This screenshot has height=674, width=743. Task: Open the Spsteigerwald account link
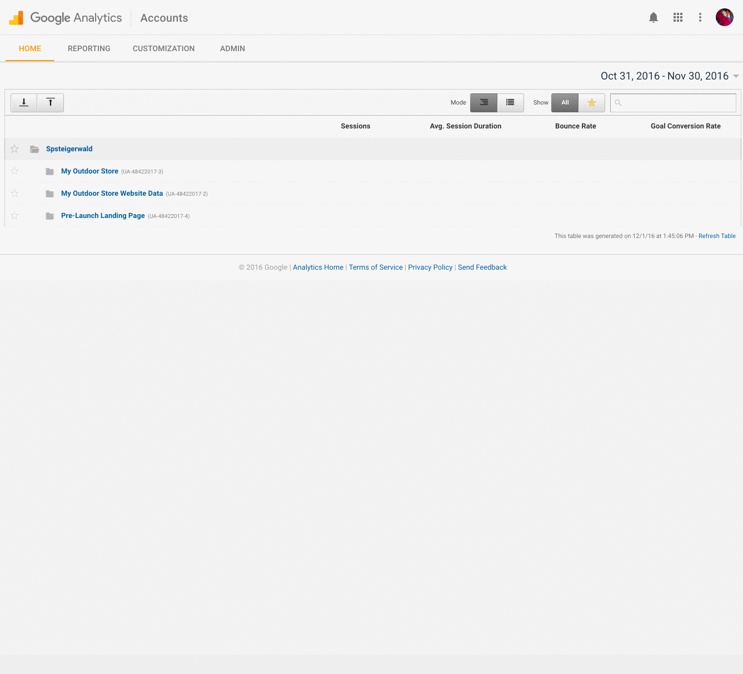(x=69, y=149)
